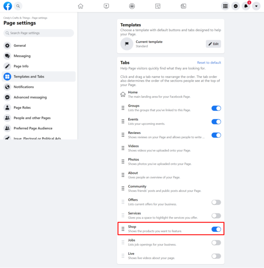Open the Groups icon in top navigation

tap(132, 6)
